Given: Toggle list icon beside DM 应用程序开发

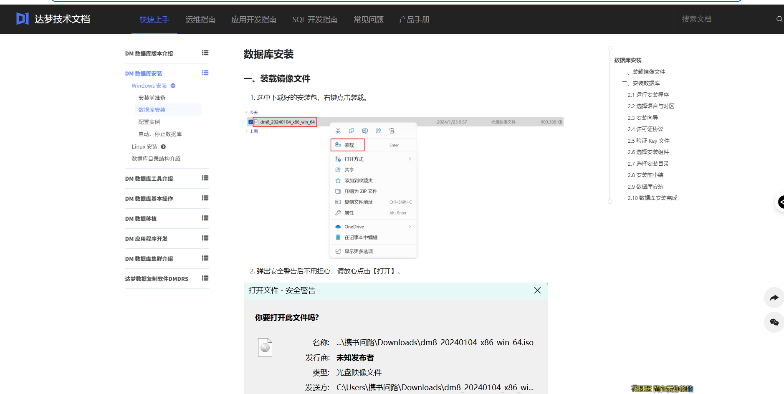Looking at the screenshot, I should click(x=205, y=238).
